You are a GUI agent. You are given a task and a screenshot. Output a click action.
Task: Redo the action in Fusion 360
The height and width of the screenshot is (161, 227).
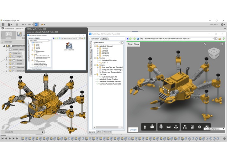click(x=29, y=24)
